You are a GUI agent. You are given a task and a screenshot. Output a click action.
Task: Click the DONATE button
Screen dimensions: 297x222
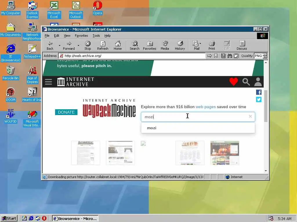(x=66, y=112)
